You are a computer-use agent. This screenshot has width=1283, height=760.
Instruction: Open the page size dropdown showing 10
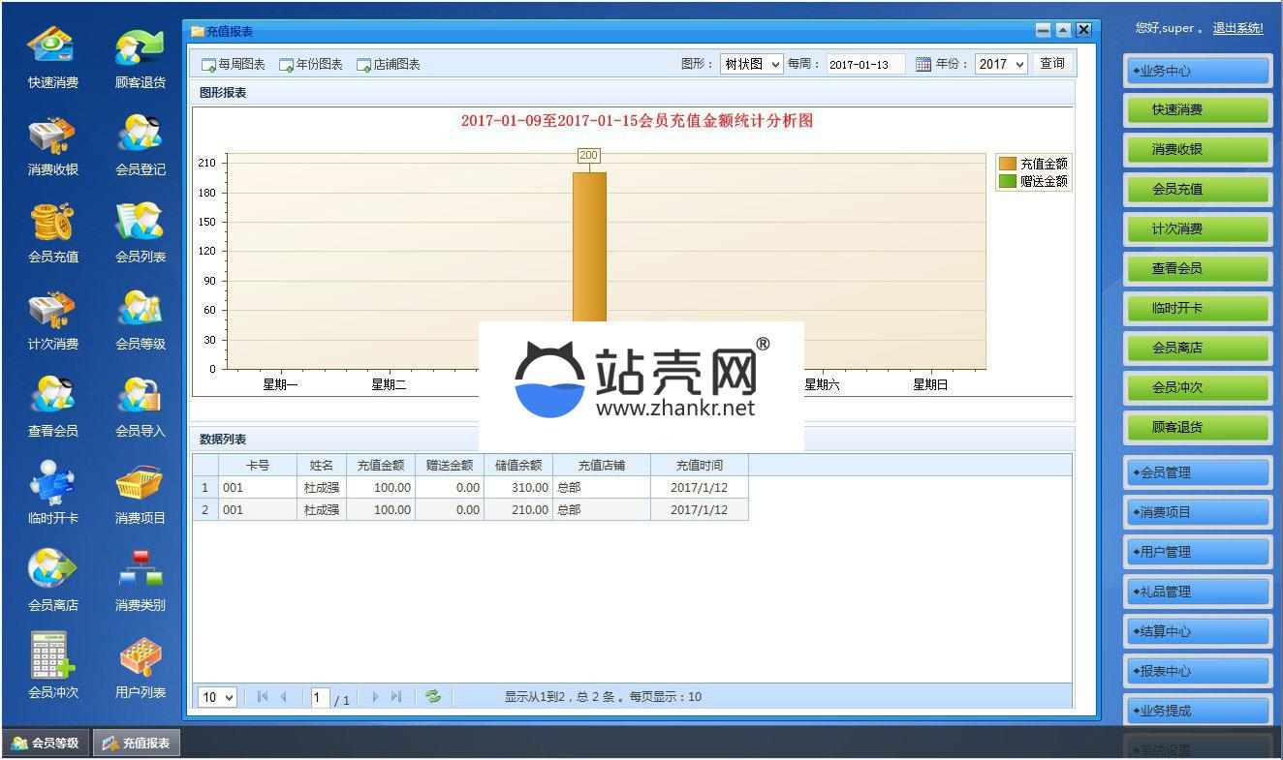[x=217, y=697]
